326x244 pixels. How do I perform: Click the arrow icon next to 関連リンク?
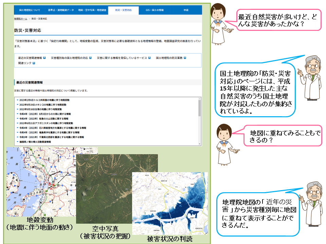pos(34,63)
